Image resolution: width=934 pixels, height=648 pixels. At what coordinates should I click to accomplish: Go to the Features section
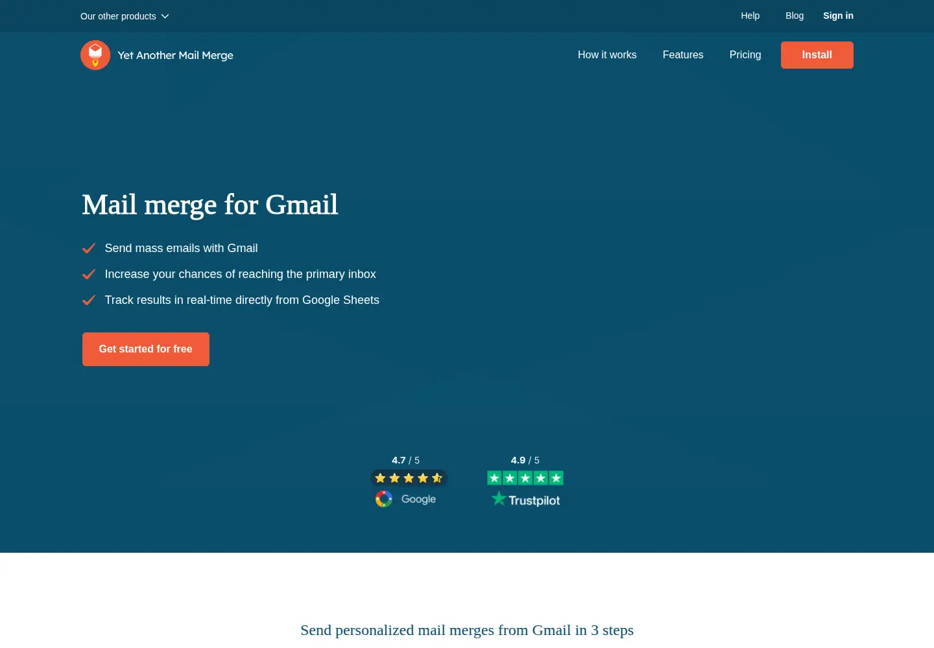[683, 55]
